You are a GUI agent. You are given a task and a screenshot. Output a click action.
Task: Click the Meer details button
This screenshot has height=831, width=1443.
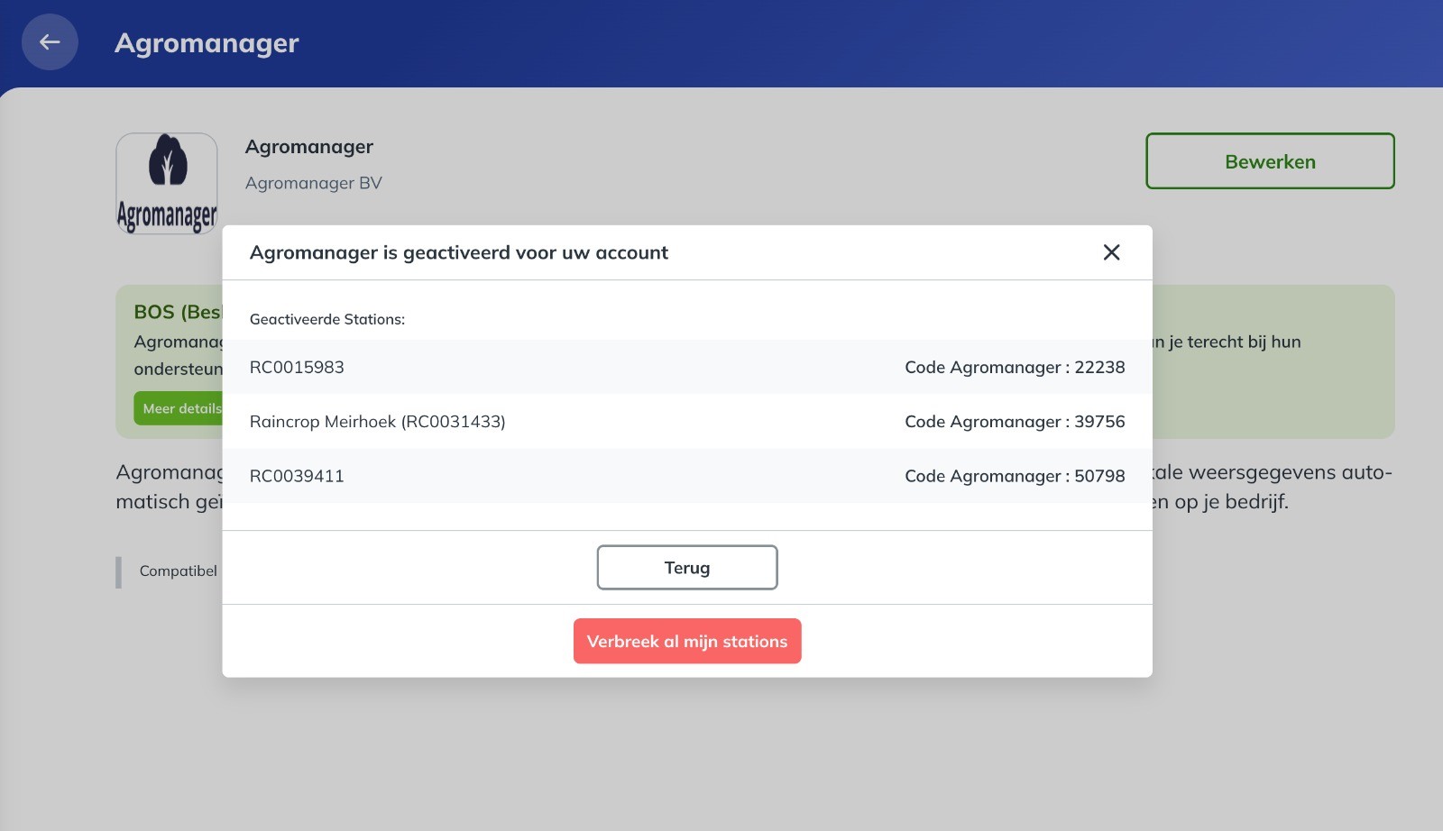[x=179, y=408]
